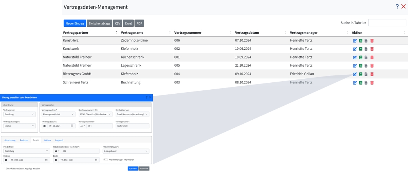Open the Kontaktperson dropdown
The height and width of the screenshot is (172, 408).
tap(132, 114)
